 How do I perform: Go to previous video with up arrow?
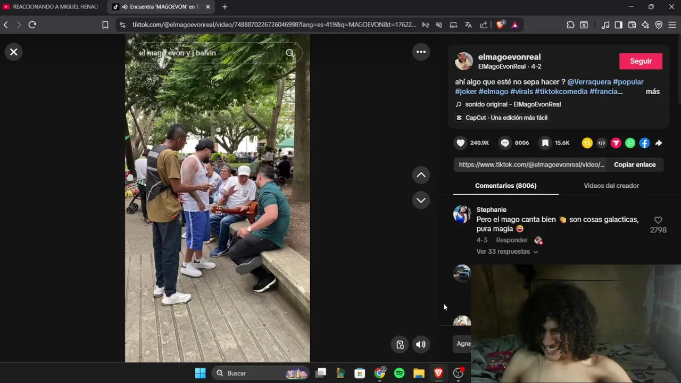pyautogui.click(x=421, y=175)
